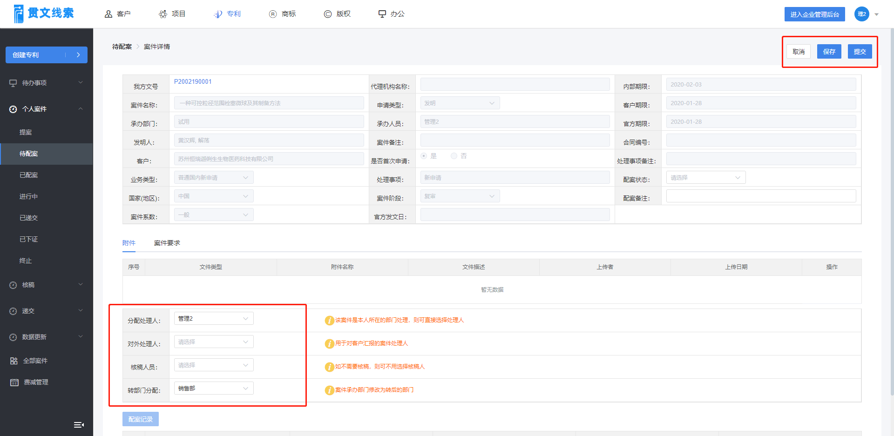Click the 客户 customer icon in top navigation
Image resolution: width=894 pixels, height=436 pixels.
coord(108,14)
